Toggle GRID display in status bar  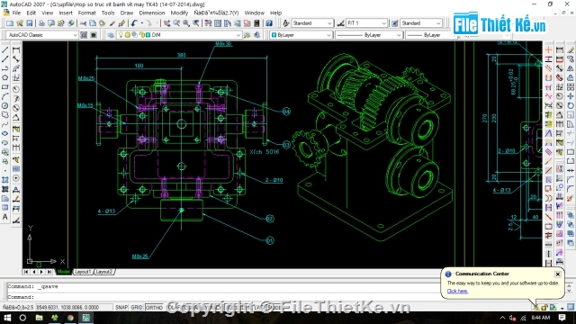point(137,308)
